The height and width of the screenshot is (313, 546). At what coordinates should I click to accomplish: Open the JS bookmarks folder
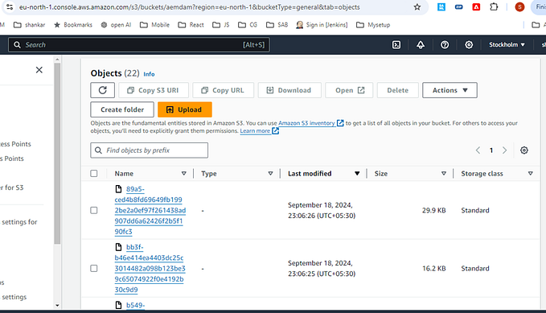(x=221, y=25)
